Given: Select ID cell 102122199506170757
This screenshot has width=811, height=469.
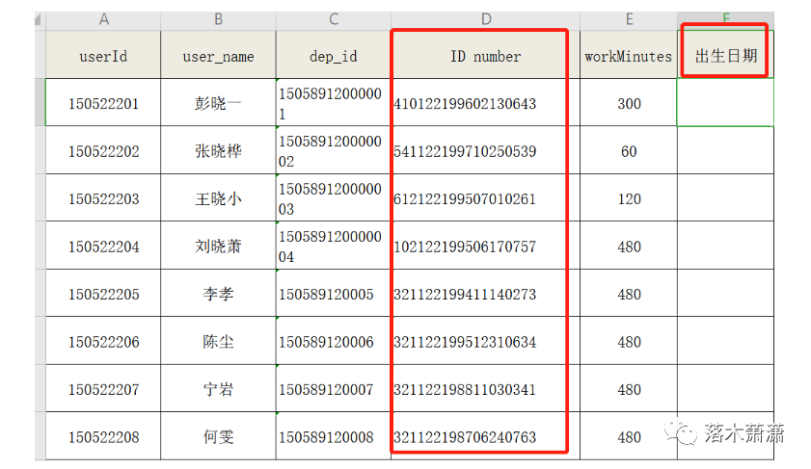Looking at the screenshot, I should pyautogui.click(x=485, y=246).
